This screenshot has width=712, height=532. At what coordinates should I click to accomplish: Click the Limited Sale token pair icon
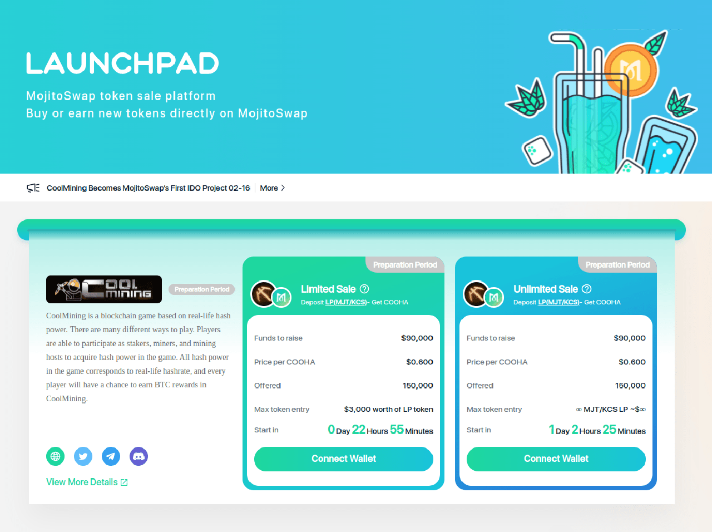(x=271, y=294)
